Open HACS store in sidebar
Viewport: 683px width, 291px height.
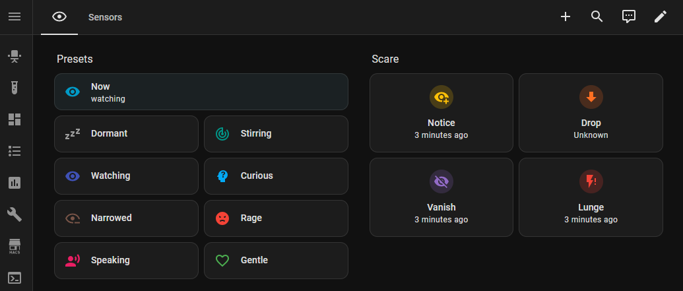tap(15, 246)
